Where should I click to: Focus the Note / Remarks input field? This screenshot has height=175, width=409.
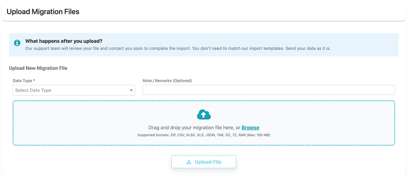pyautogui.click(x=269, y=90)
